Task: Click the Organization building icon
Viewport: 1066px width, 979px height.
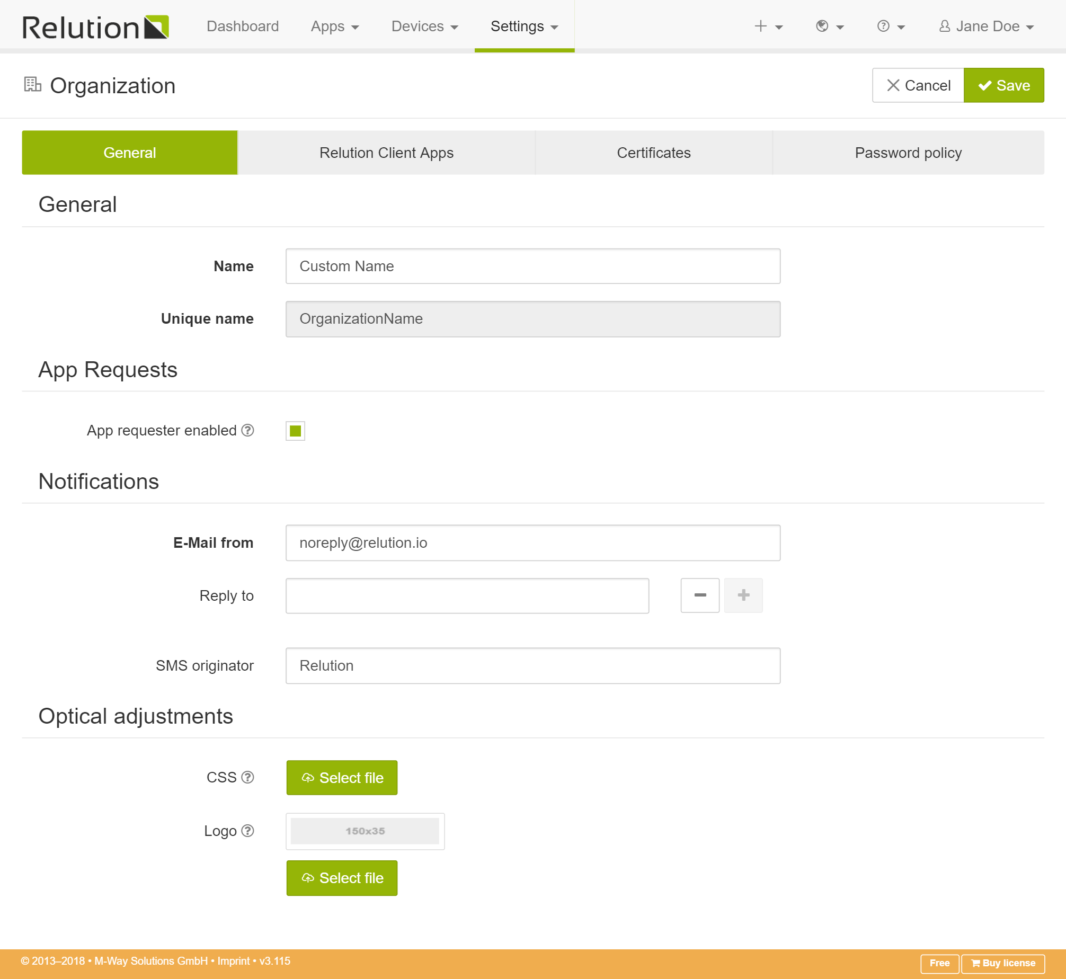Action: [32, 84]
